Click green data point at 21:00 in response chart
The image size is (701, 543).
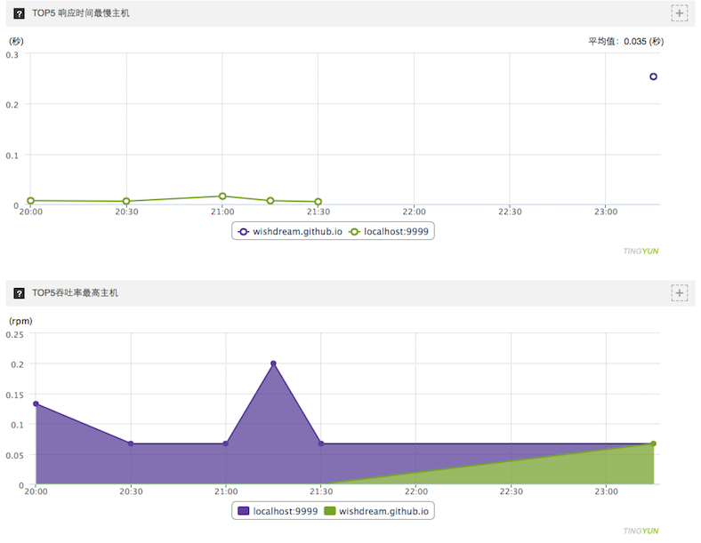pyautogui.click(x=222, y=196)
